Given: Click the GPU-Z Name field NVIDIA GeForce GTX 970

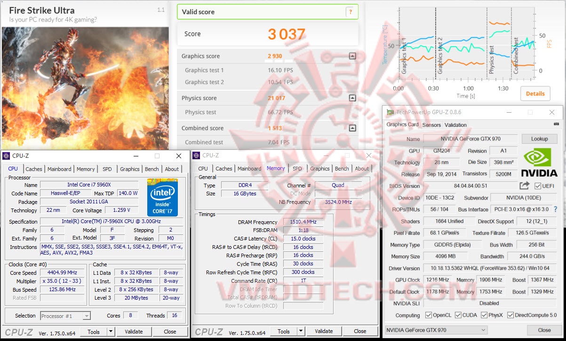Looking at the screenshot, I should tap(470, 139).
